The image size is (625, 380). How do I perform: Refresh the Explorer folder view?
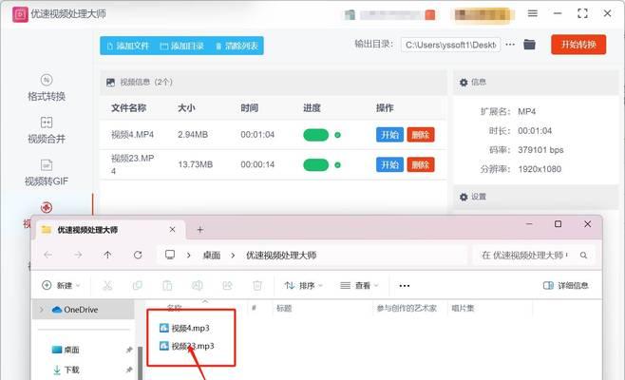tap(138, 255)
